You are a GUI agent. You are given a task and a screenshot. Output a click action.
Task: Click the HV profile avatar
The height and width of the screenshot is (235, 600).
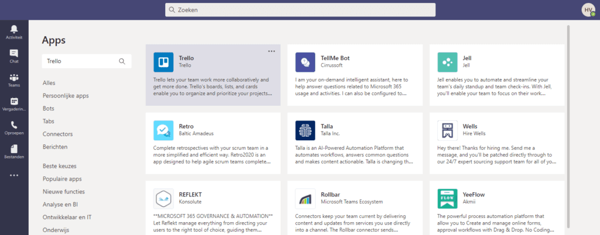pyautogui.click(x=588, y=10)
